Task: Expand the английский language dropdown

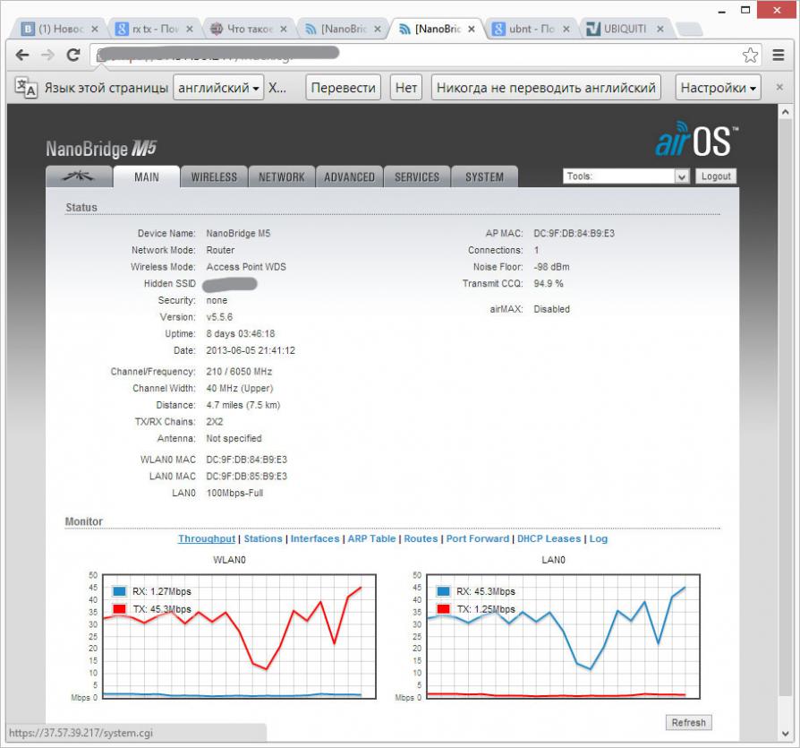Action: click(x=219, y=88)
